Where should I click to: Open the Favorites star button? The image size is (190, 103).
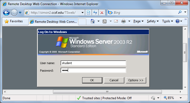pos(14,21)
